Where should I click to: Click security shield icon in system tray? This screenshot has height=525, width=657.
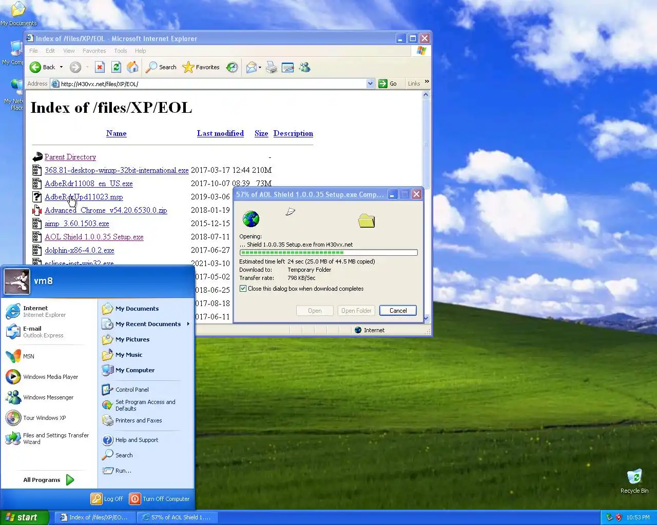619,517
